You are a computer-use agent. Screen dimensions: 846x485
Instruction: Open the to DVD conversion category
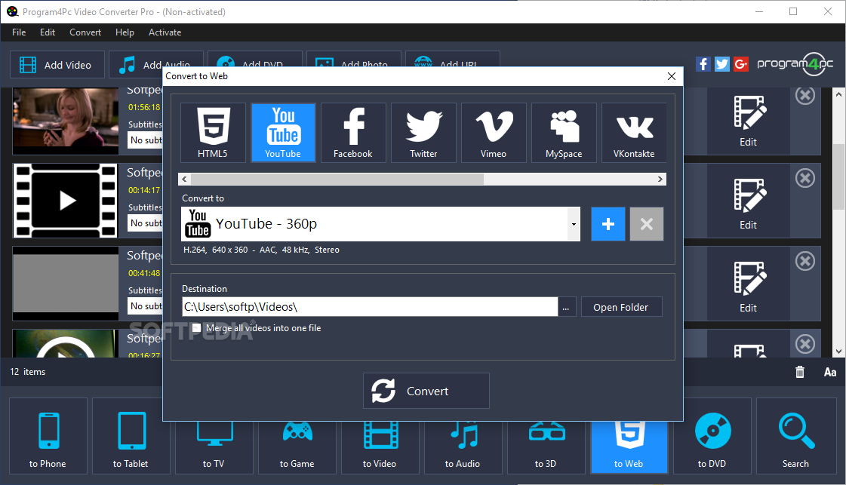click(712, 436)
